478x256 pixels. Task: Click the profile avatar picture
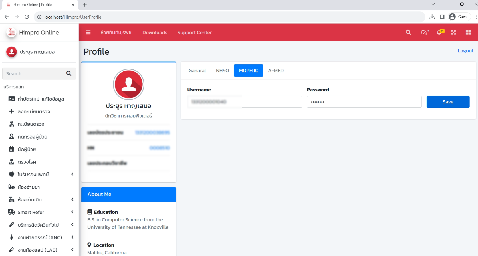tap(129, 85)
